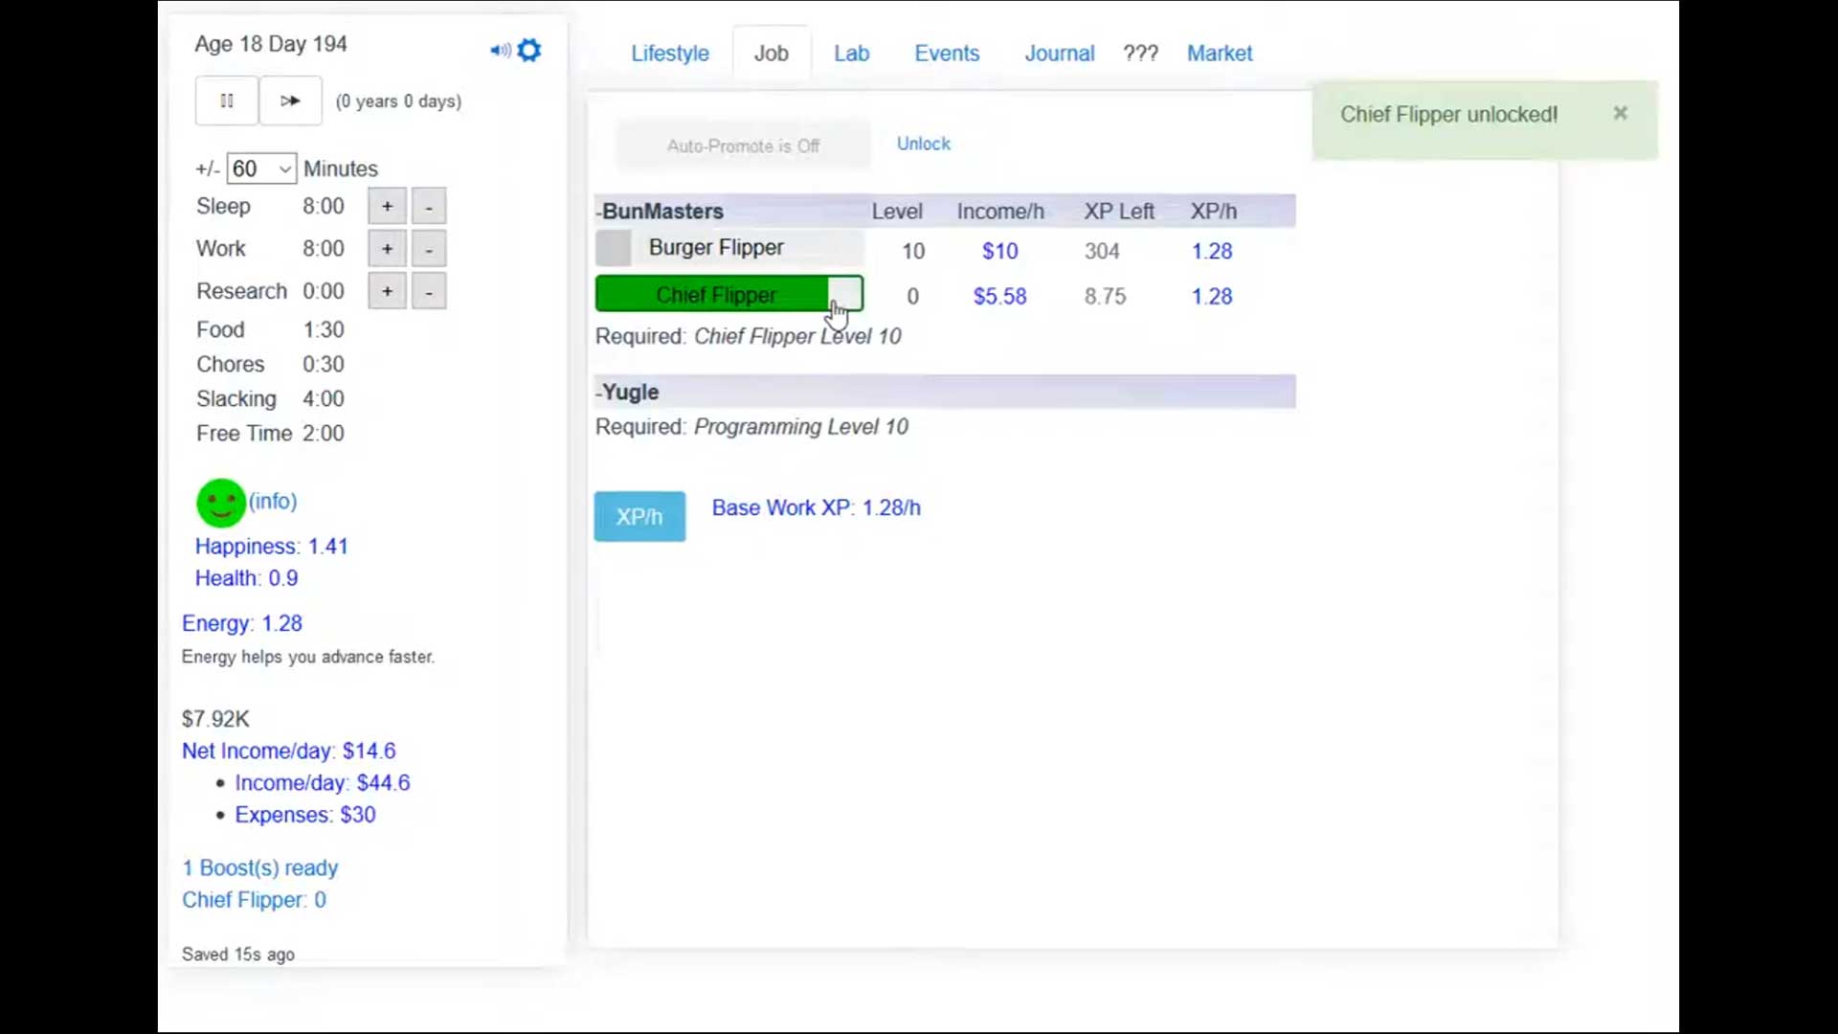The width and height of the screenshot is (1838, 1034).
Task: Click the XP Left column header
Action: point(1119,212)
